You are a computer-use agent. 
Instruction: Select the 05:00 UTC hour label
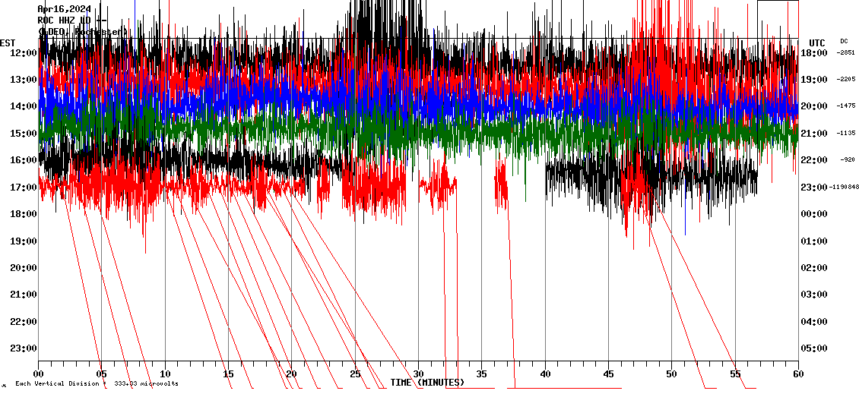(814, 348)
